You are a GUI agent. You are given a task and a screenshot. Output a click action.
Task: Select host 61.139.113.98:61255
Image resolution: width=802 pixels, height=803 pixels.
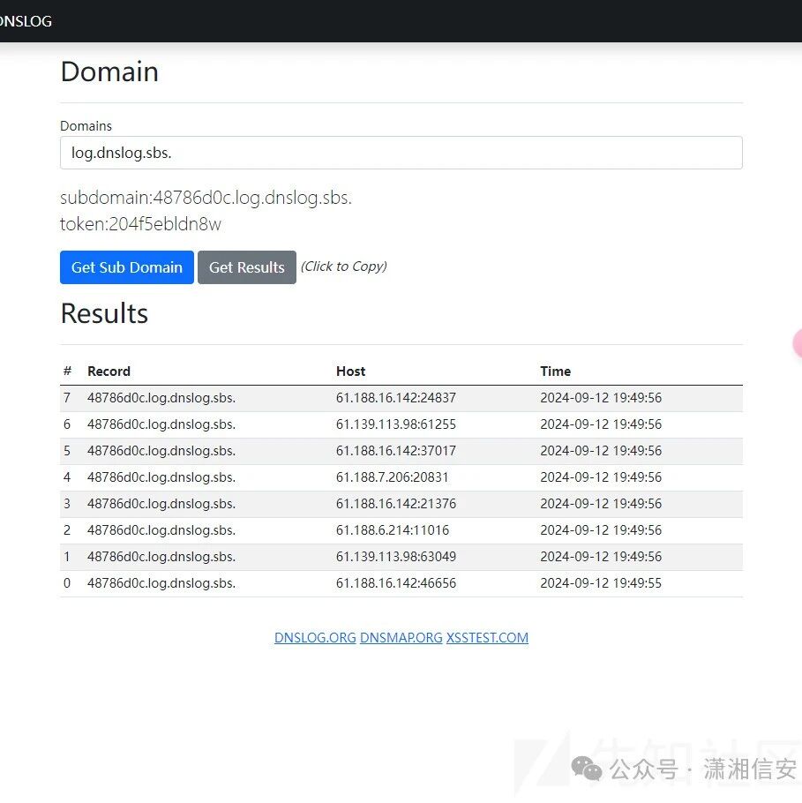point(396,424)
